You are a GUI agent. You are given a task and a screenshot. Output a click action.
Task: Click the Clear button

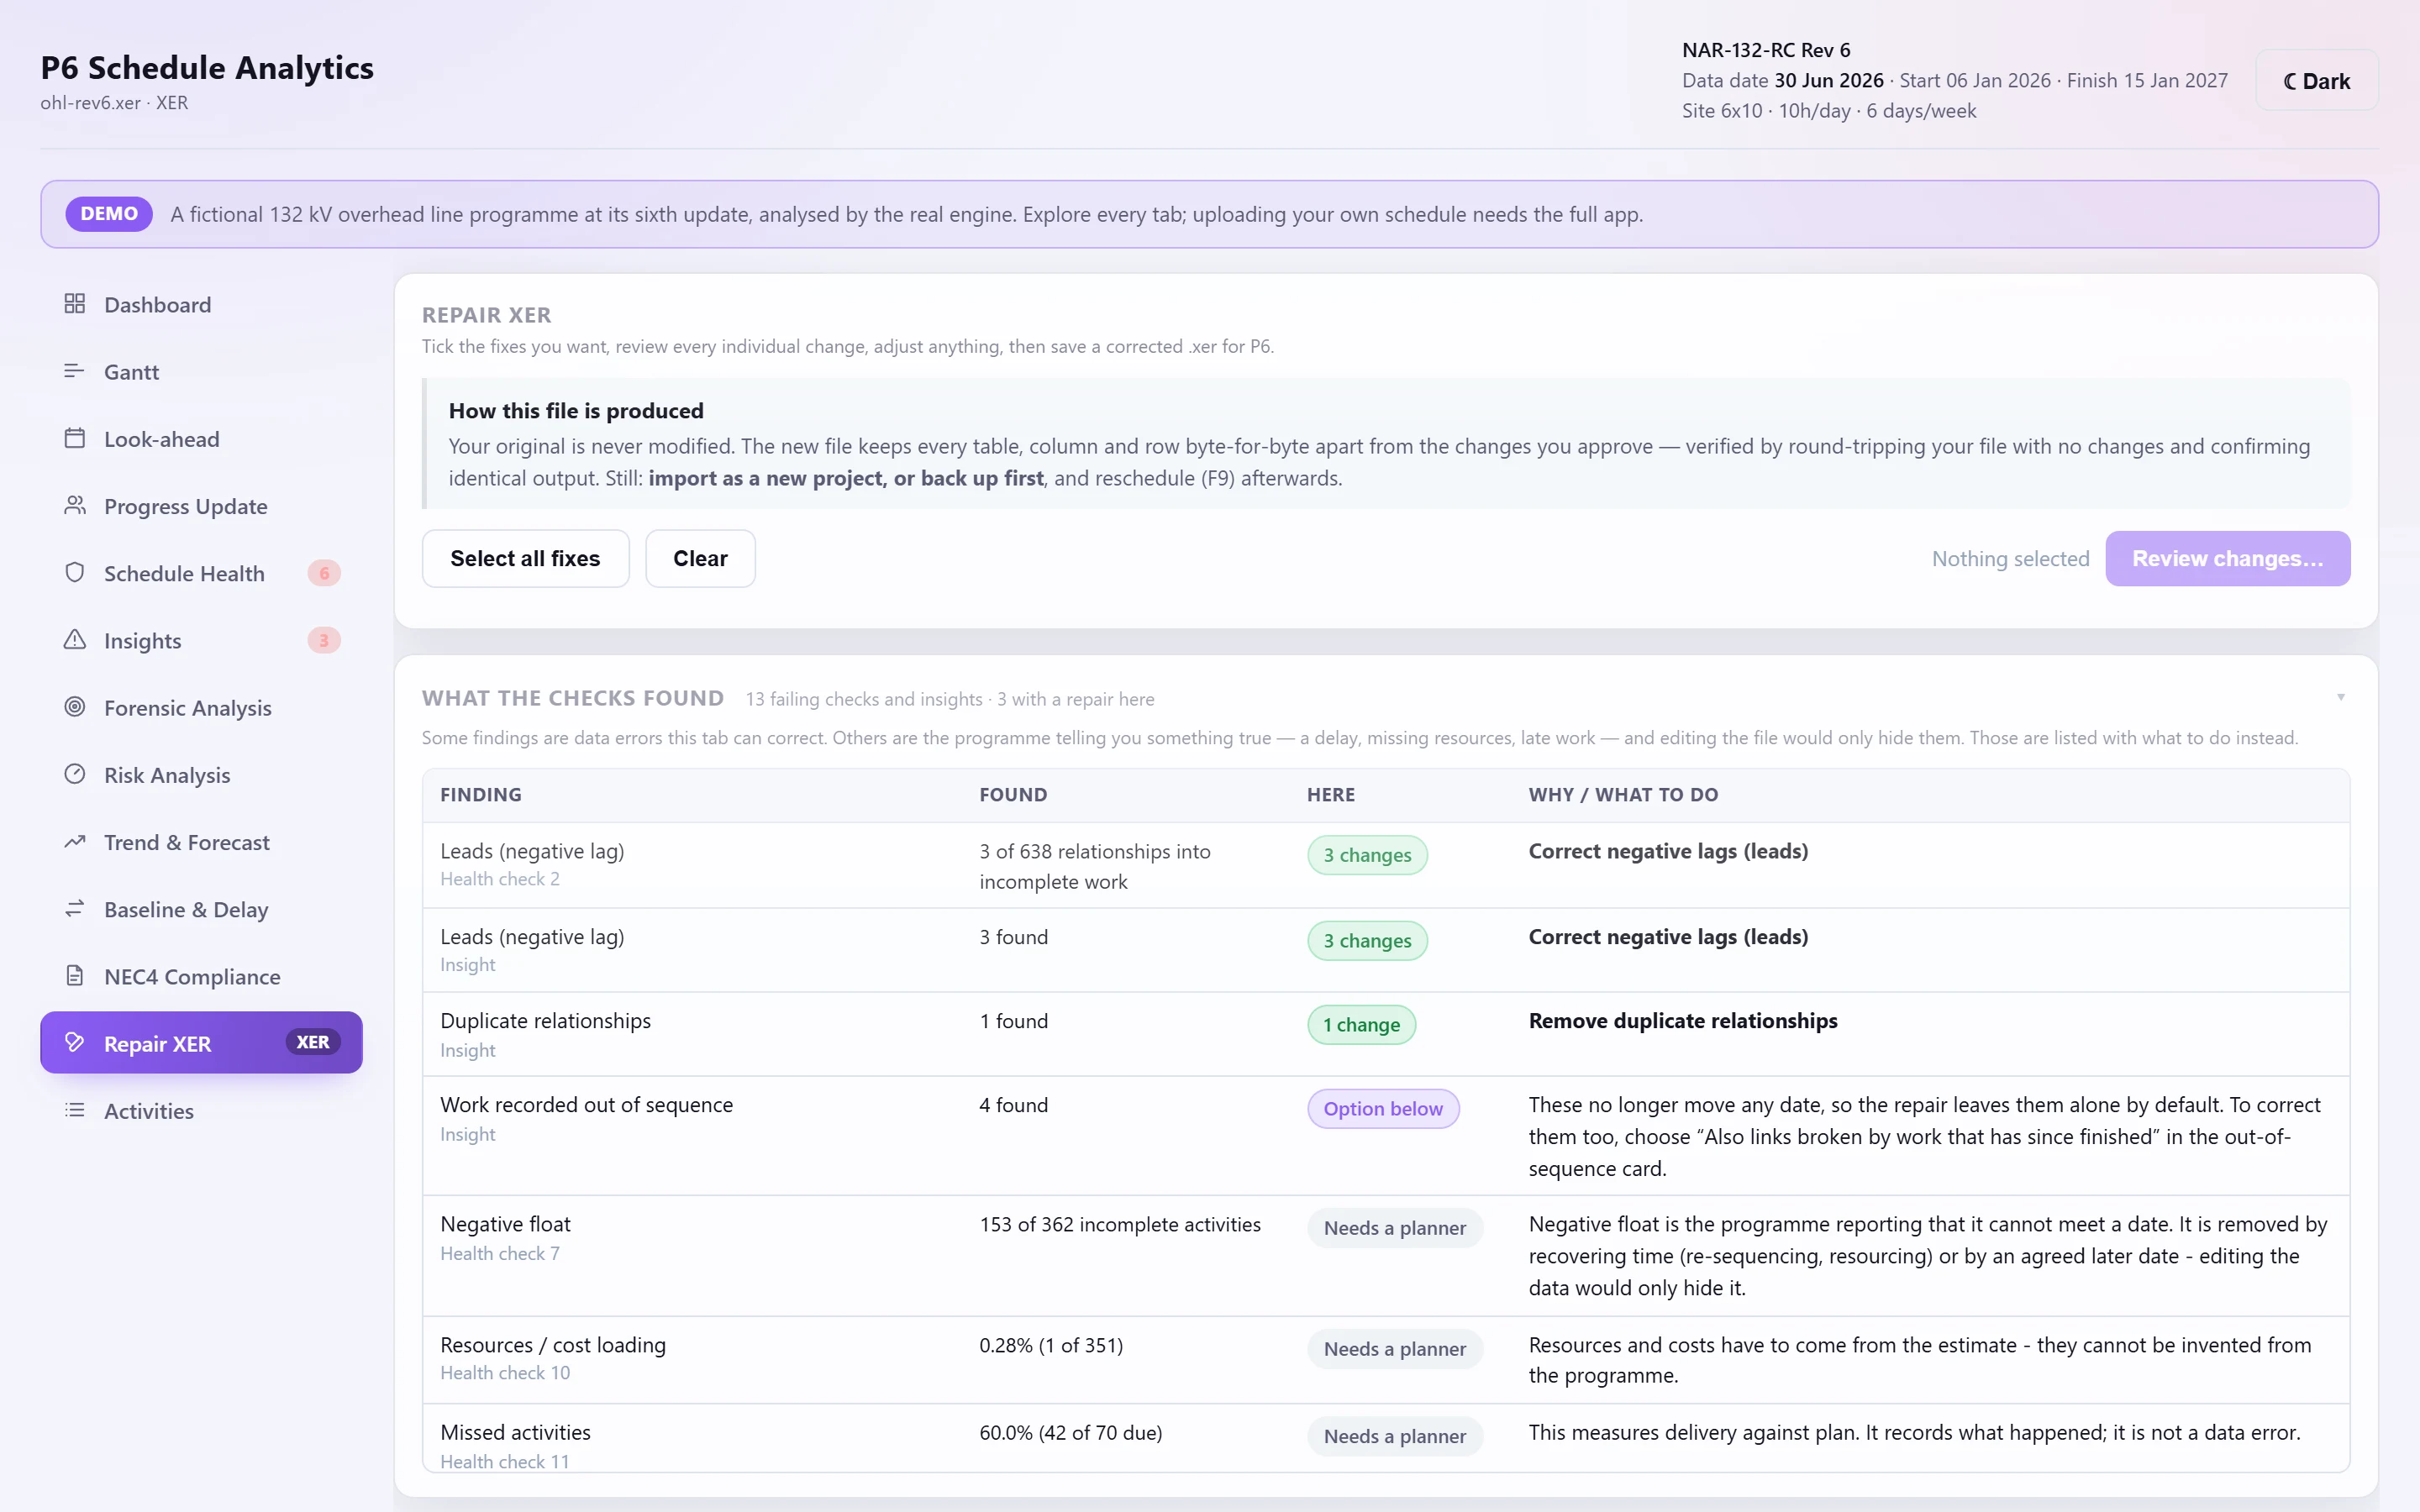point(700,558)
